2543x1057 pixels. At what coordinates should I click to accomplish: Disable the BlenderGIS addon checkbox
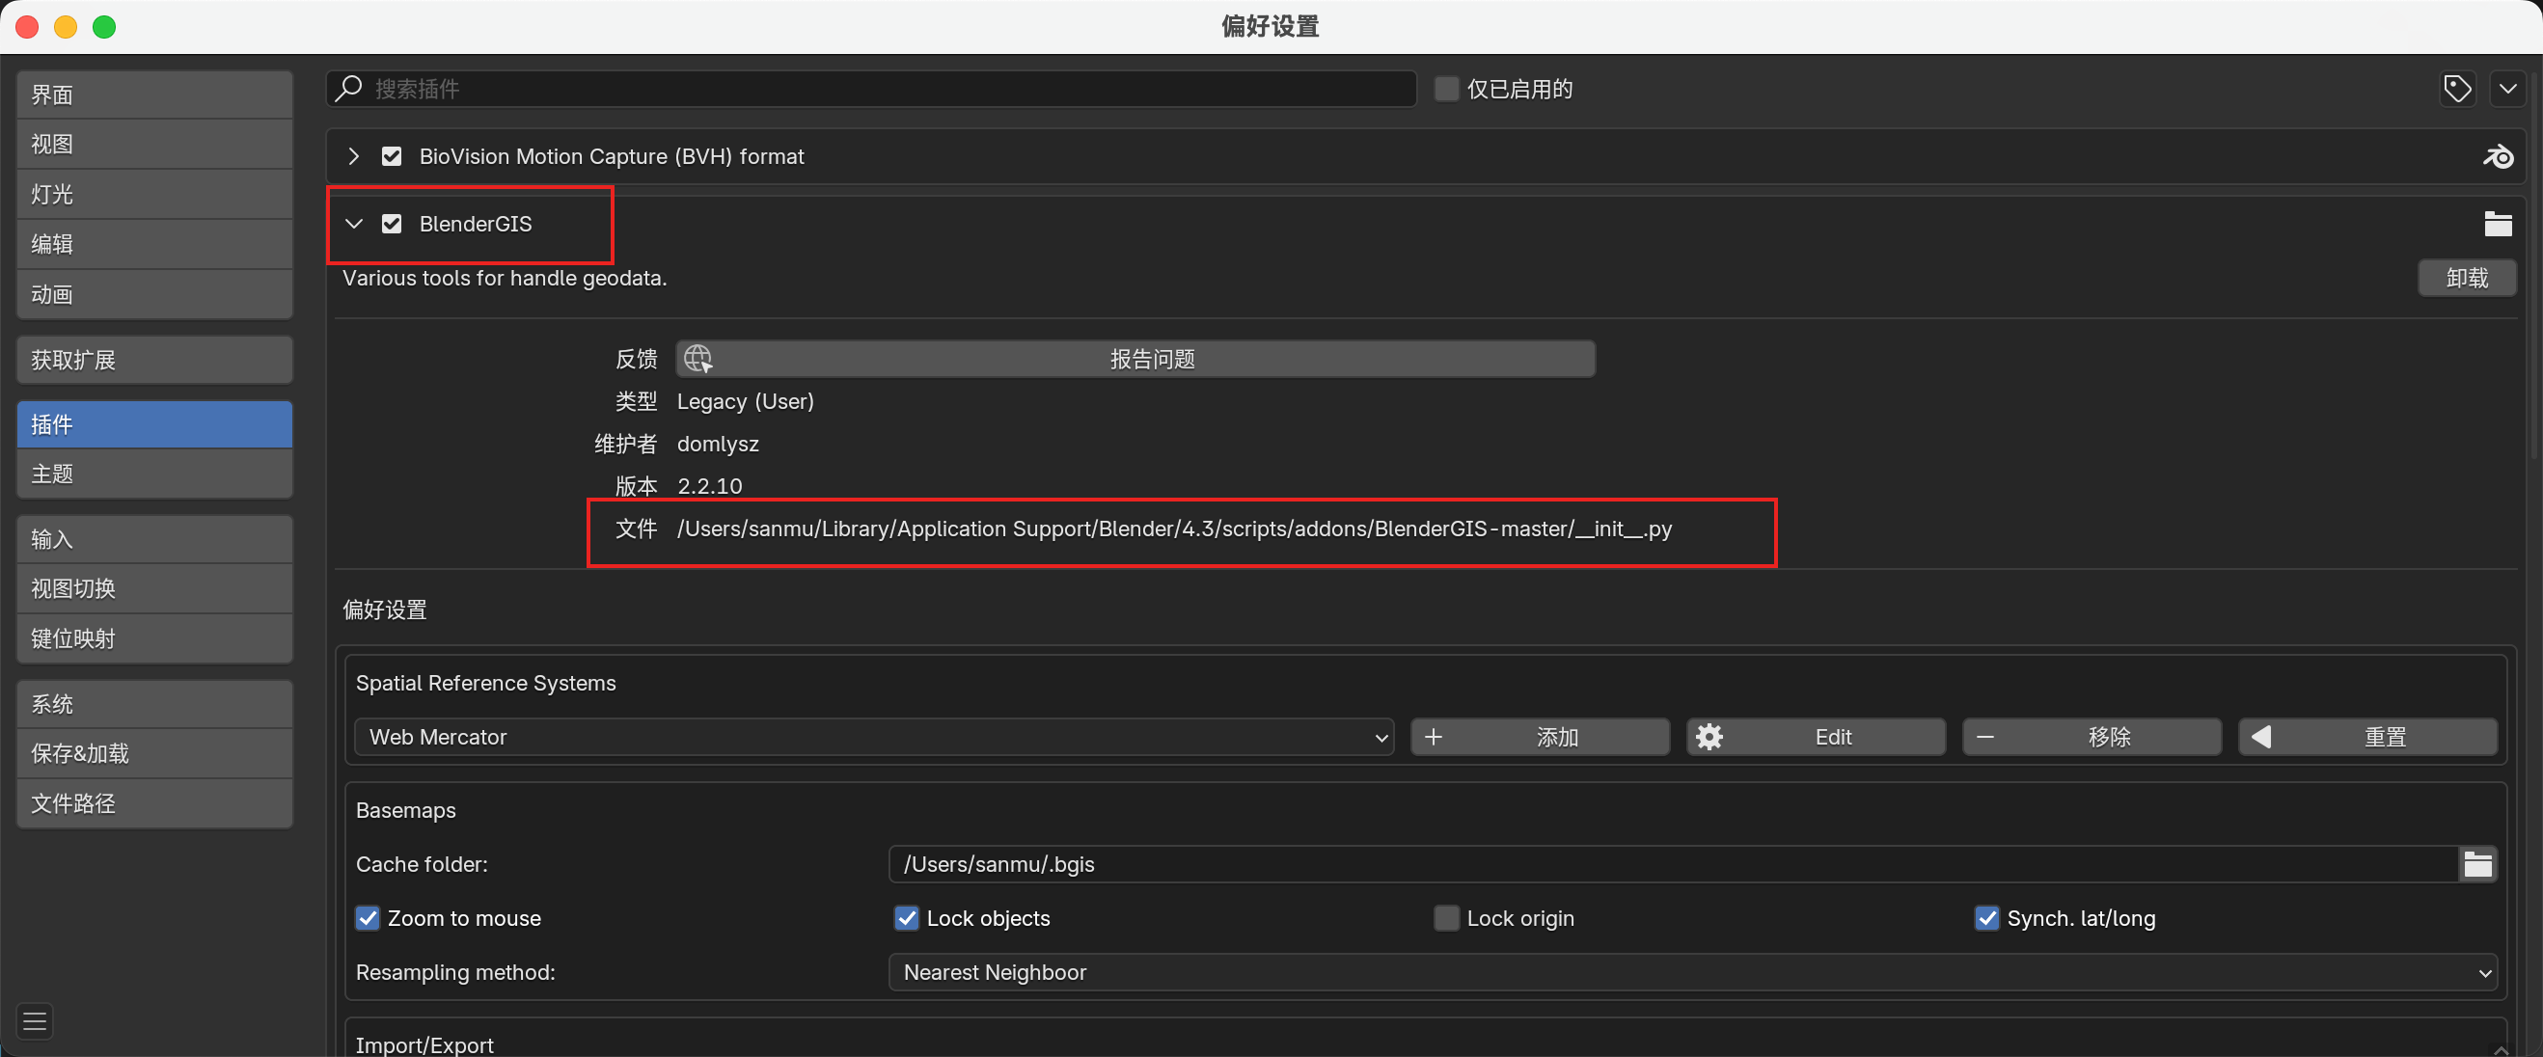click(392, 224)
